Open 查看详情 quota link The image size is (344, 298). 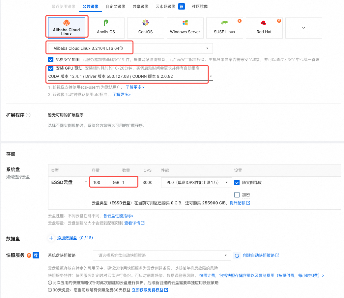click(134, 223)
